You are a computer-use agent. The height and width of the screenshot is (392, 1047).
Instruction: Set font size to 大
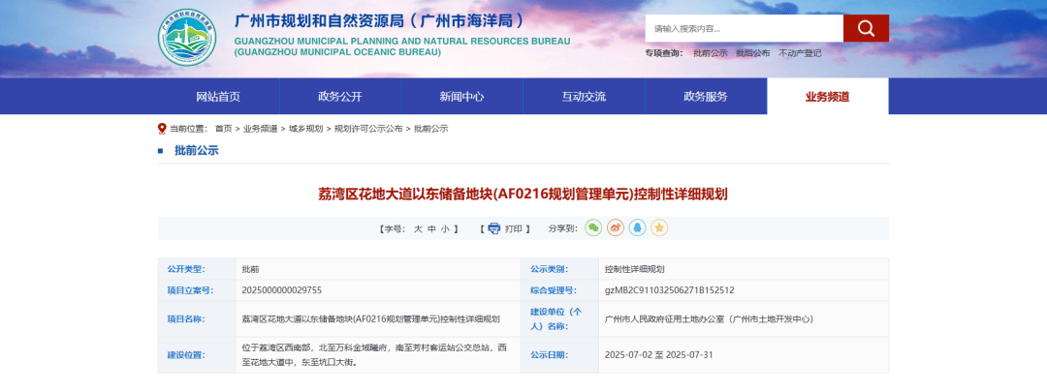coord(418,228)
